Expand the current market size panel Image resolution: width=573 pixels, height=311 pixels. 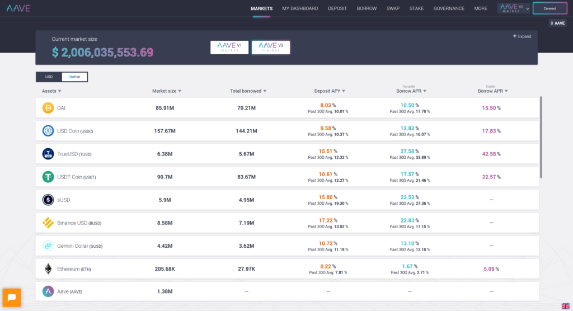[x=522, y=36]
